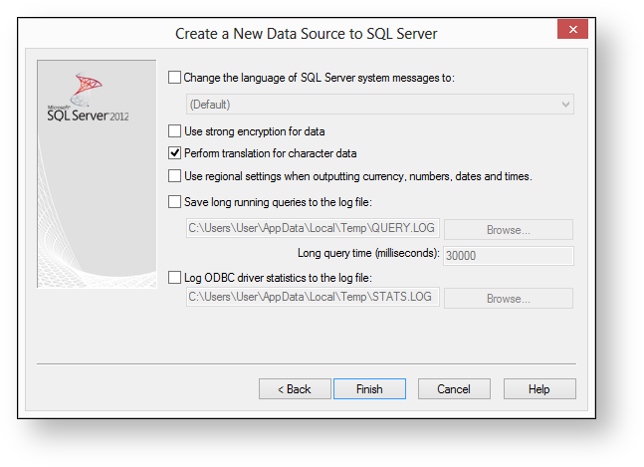Open the (Default) language dropdown
This screenshot has width=644, height=467.
click(x=379, y=105)
